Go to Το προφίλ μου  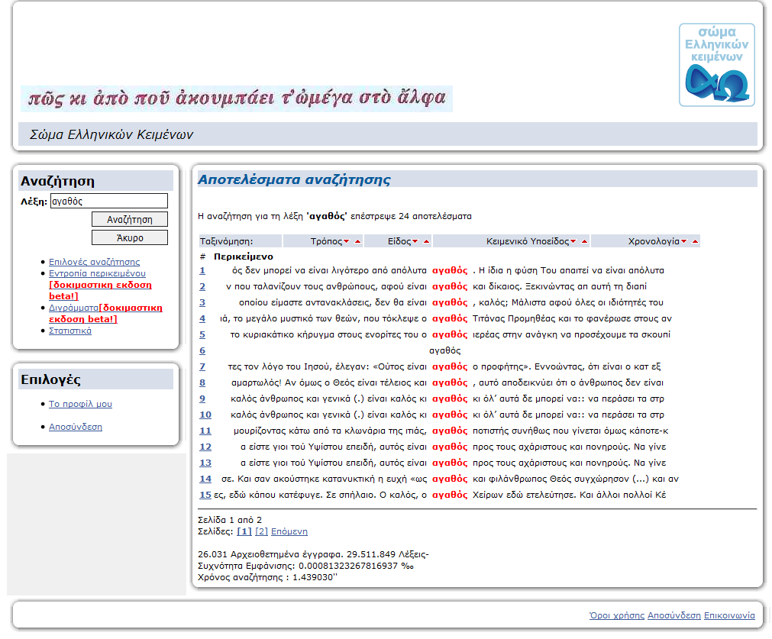coord(80,404)
